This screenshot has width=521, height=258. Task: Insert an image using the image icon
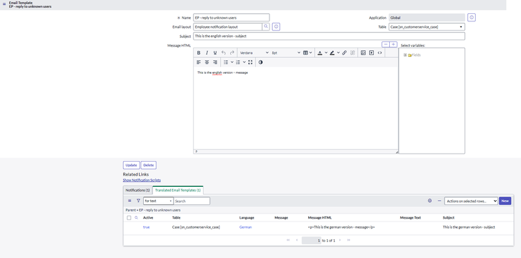coord(363,53)
